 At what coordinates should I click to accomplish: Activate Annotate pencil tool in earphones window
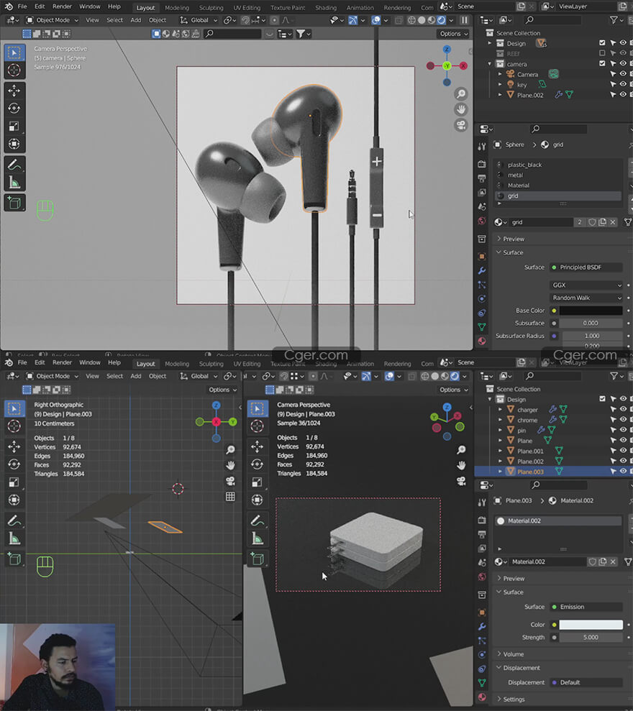click(14, 165)
